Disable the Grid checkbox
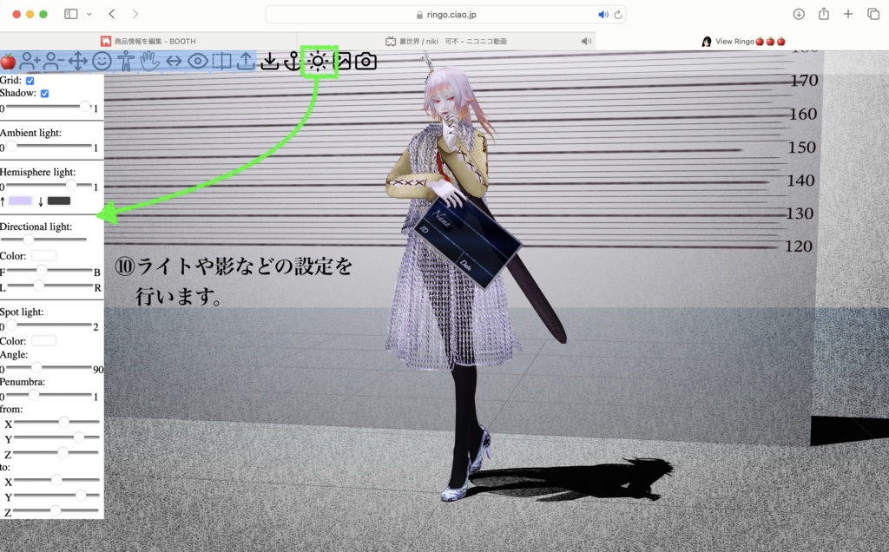Image resolution: width=889 pixels, height=552 pixels. 30,79
